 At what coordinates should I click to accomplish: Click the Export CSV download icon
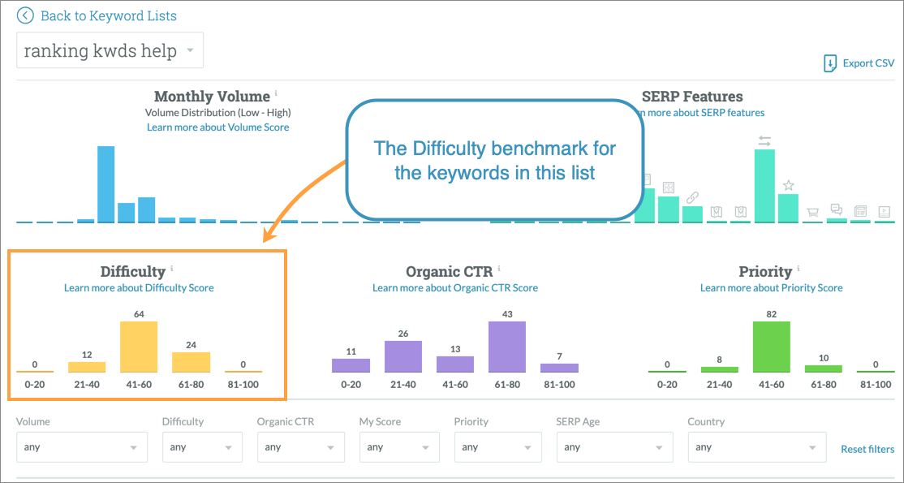coord(830,64)
